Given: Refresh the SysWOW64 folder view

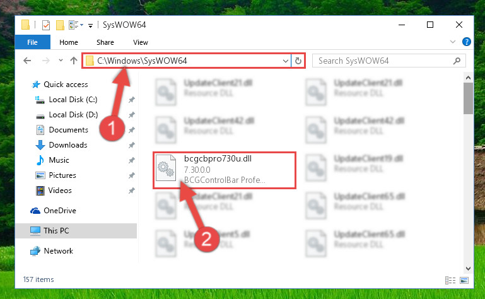Looking at the screenshot, I should 298,61.
